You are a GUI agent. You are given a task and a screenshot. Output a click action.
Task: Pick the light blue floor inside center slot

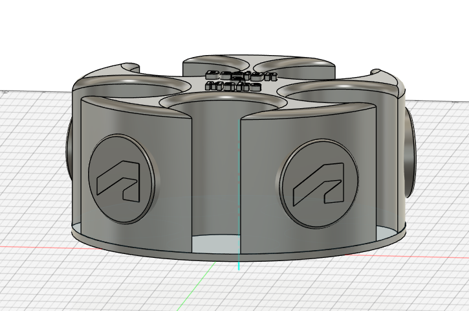click(215, 243)
